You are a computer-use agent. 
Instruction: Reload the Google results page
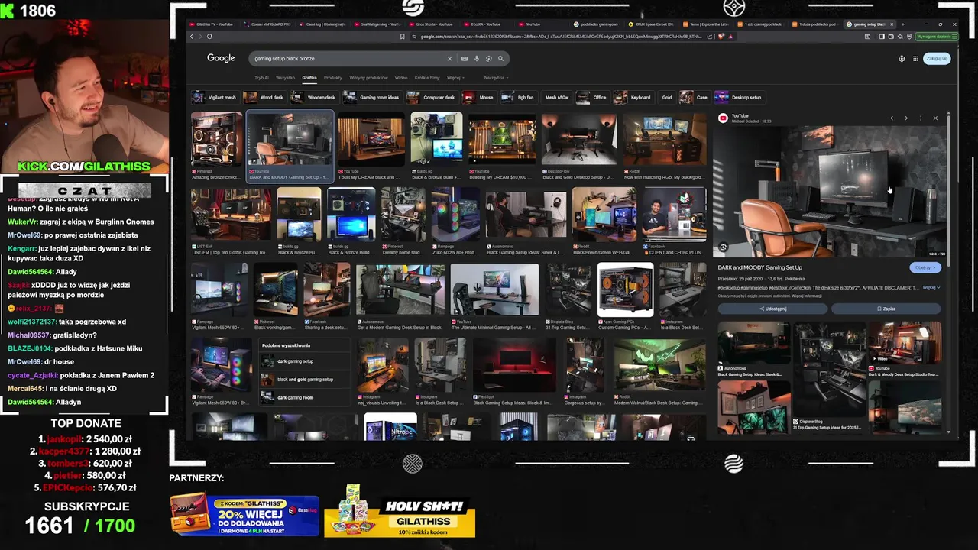(x=209, y=36)
